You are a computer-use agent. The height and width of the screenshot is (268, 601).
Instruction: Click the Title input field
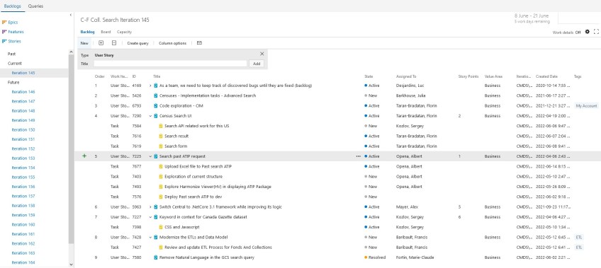[x=171, y=64]
